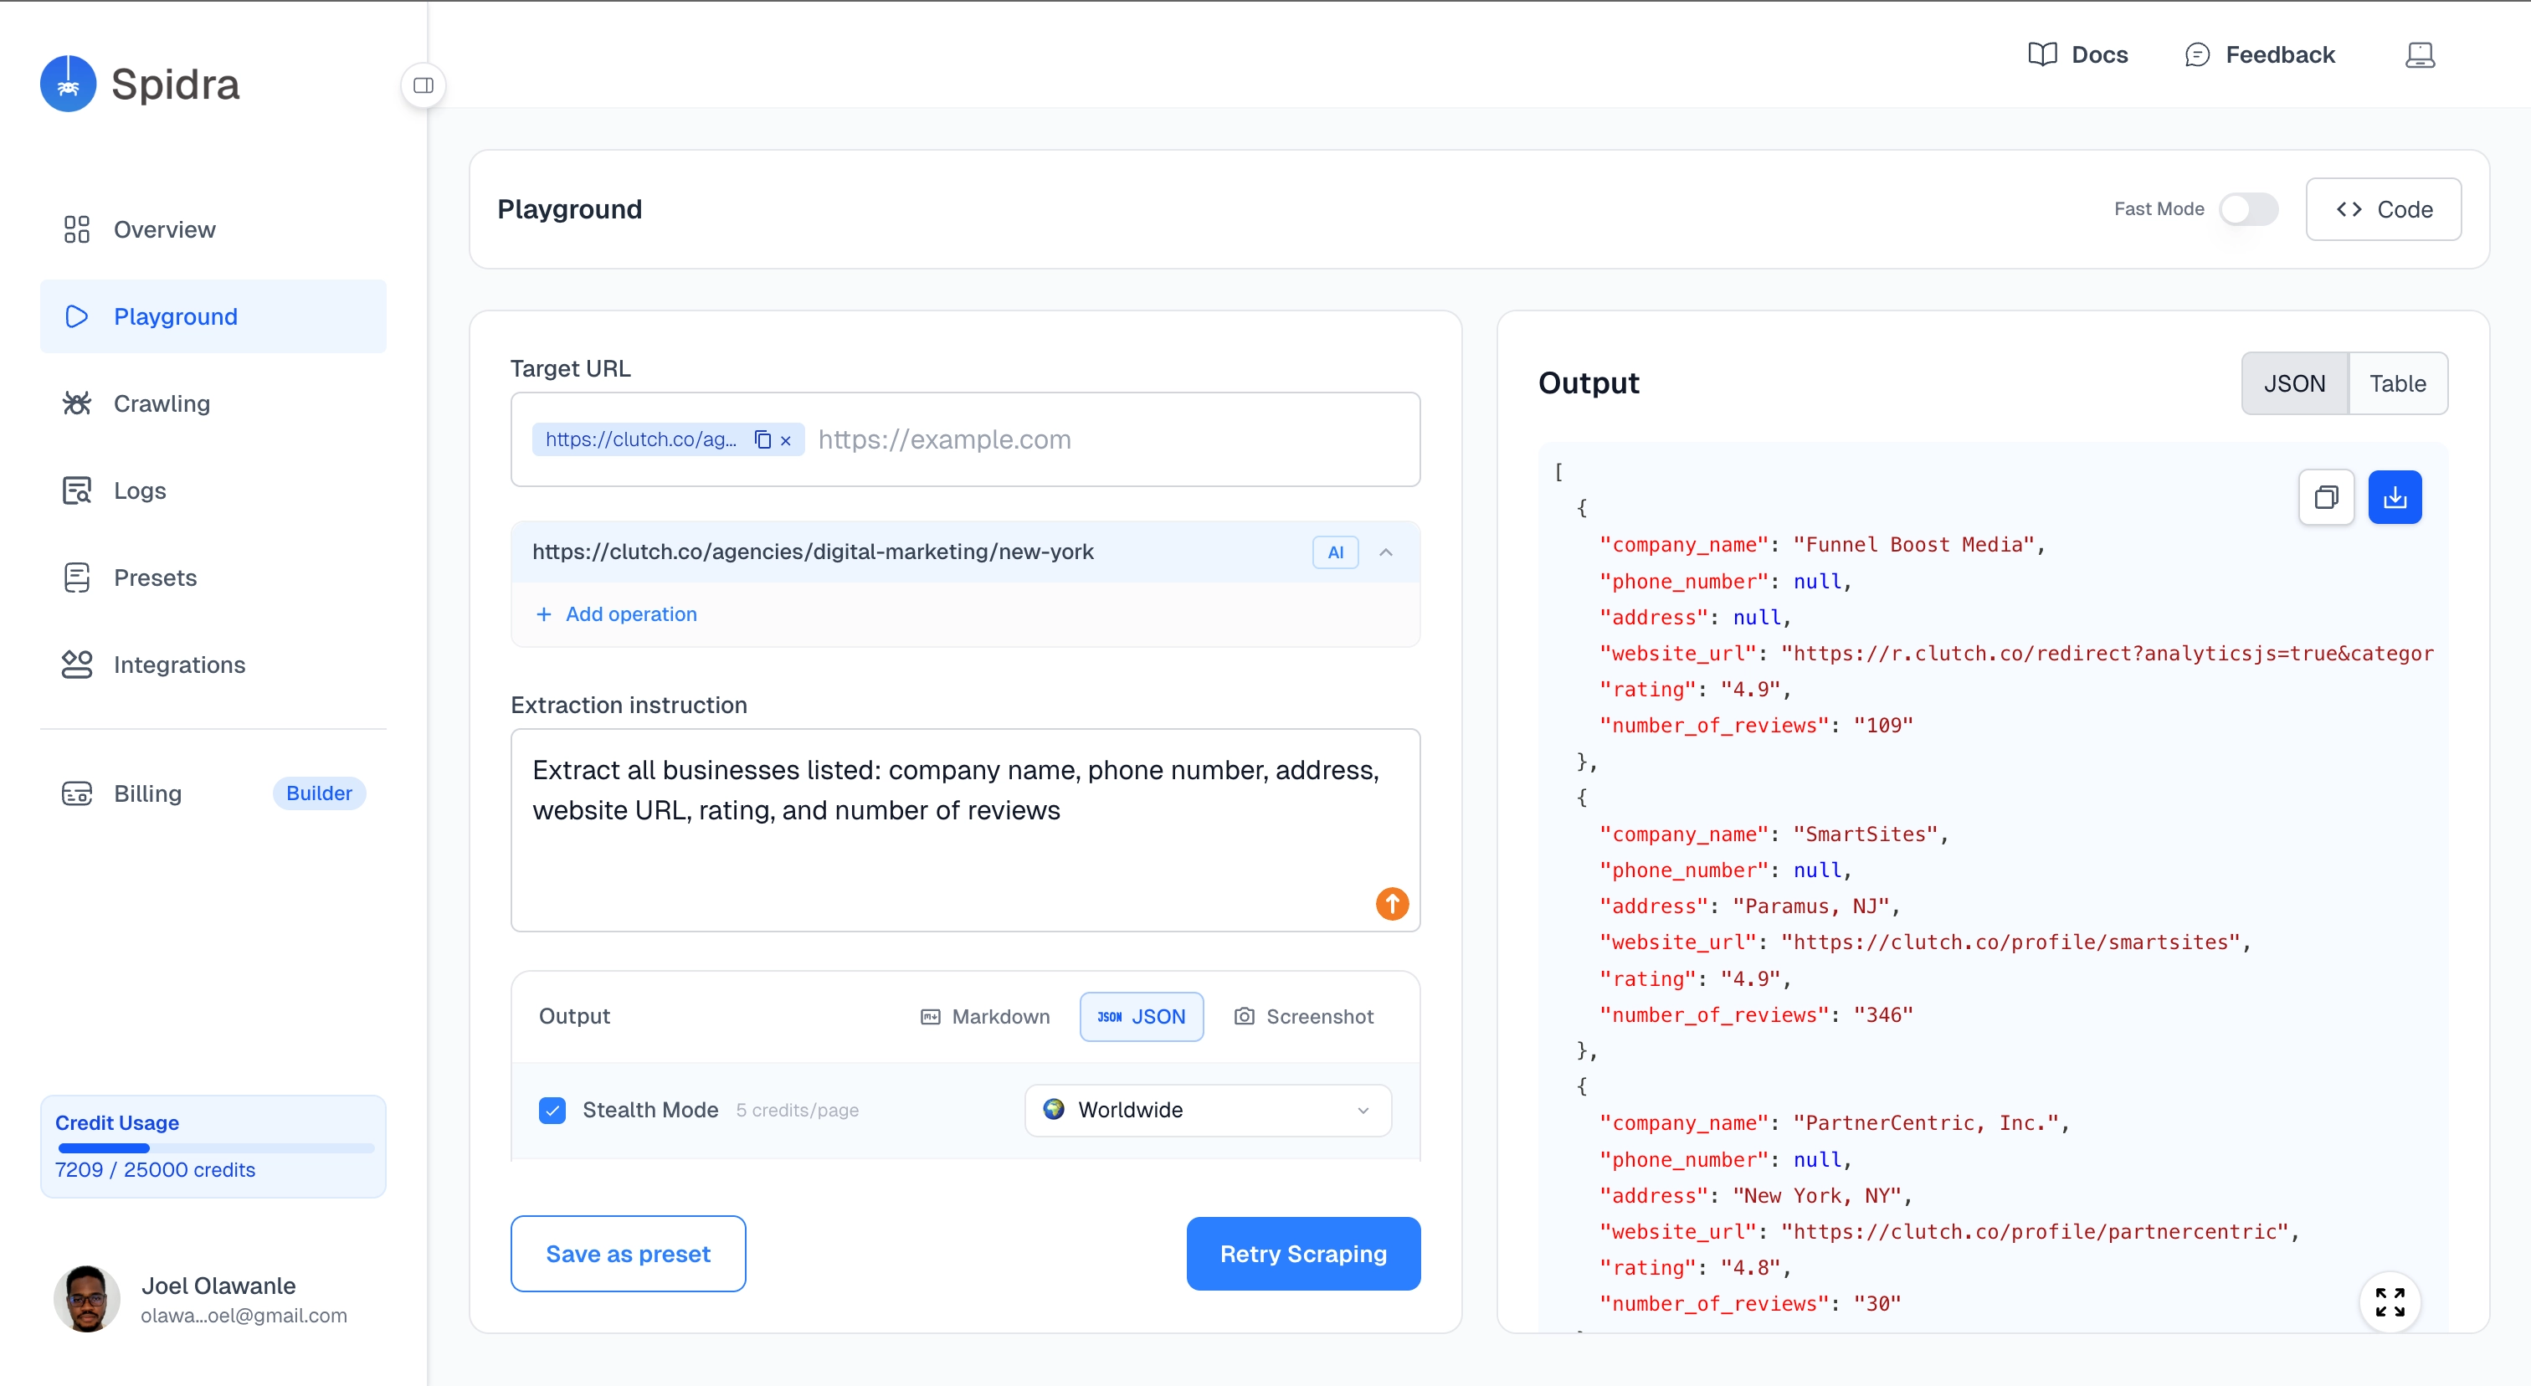2531x1386 pixels.
Task: Select the Screenshot output format
Action: pos(1303,1017)
